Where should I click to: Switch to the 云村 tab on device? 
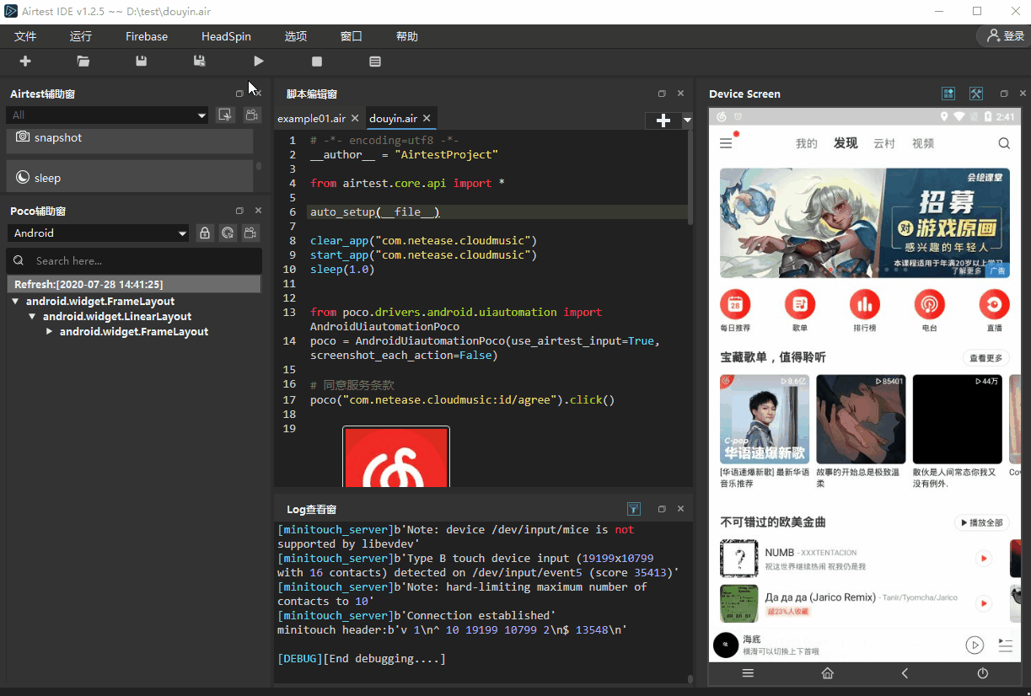884,144
